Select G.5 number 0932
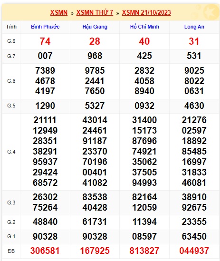 pyautogui.click(x=144, y=106)
